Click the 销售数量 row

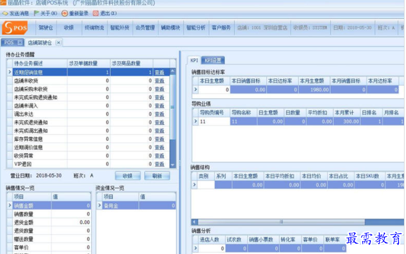[49, 214]
